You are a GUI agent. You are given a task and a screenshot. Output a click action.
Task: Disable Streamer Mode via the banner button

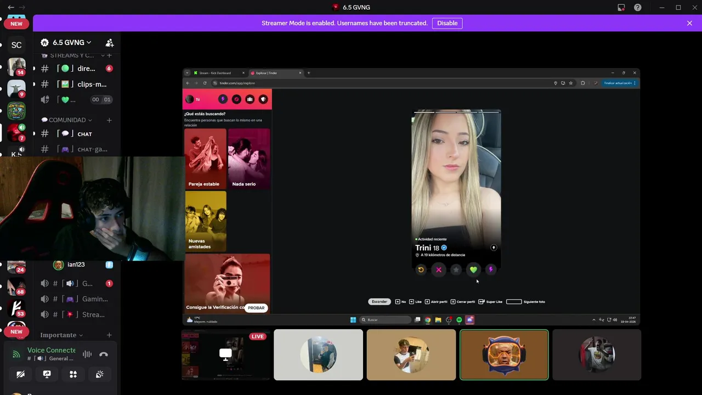447,23
